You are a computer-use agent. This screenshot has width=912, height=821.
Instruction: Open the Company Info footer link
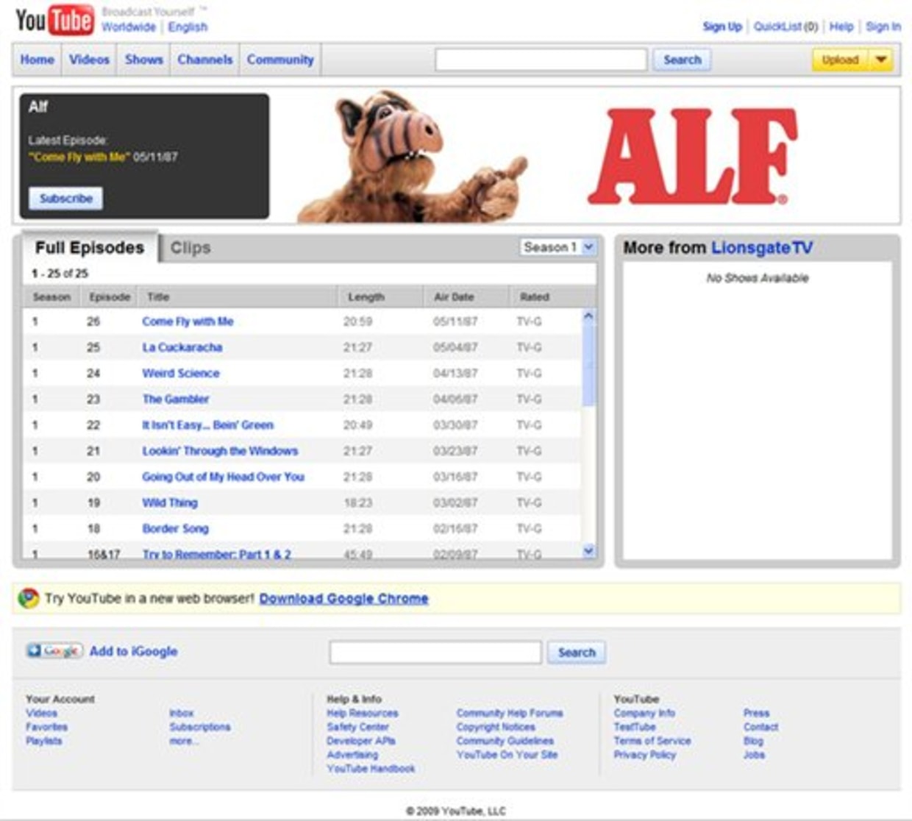644,713
